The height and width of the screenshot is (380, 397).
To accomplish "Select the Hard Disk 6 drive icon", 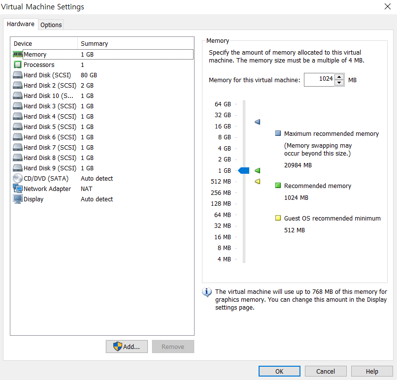I will [17, 137].
